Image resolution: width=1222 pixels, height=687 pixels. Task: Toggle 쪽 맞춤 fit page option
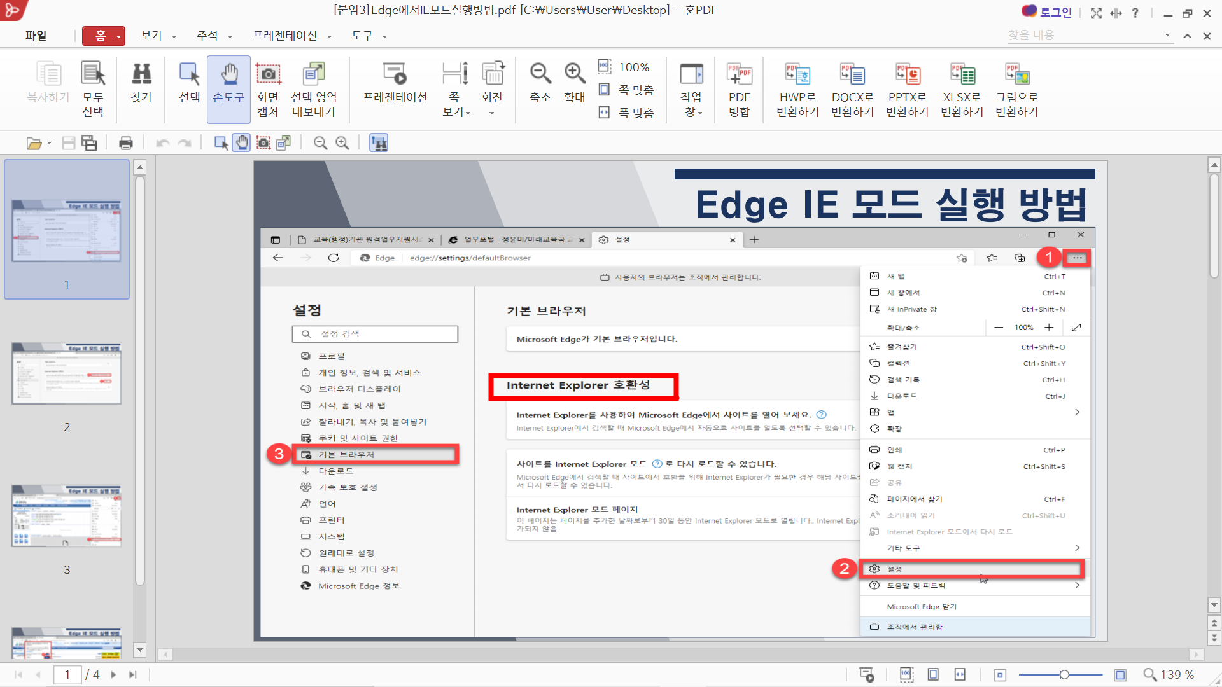[626, 90]
